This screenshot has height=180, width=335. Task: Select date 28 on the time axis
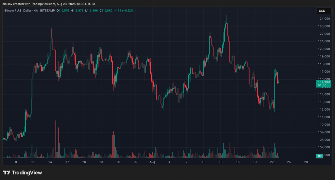(306, 162)
